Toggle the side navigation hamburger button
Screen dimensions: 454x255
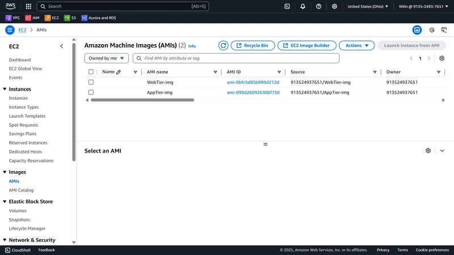coord(10,30)
